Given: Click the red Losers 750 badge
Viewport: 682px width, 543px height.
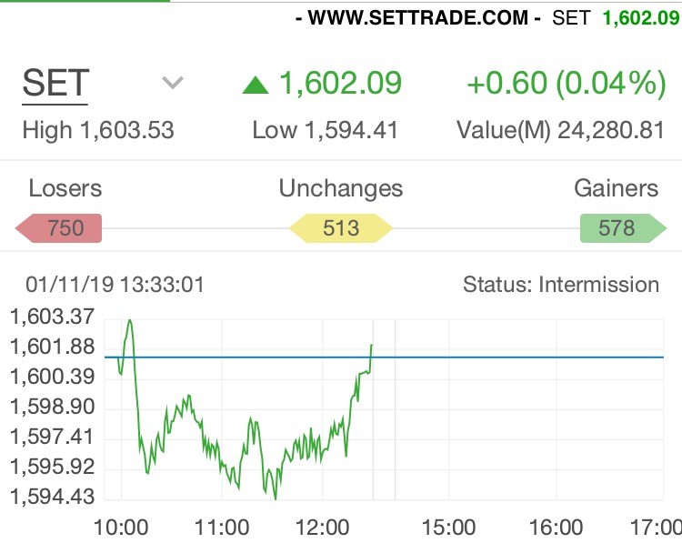Looking at the screenshot, I should click(x=62, y=227).
